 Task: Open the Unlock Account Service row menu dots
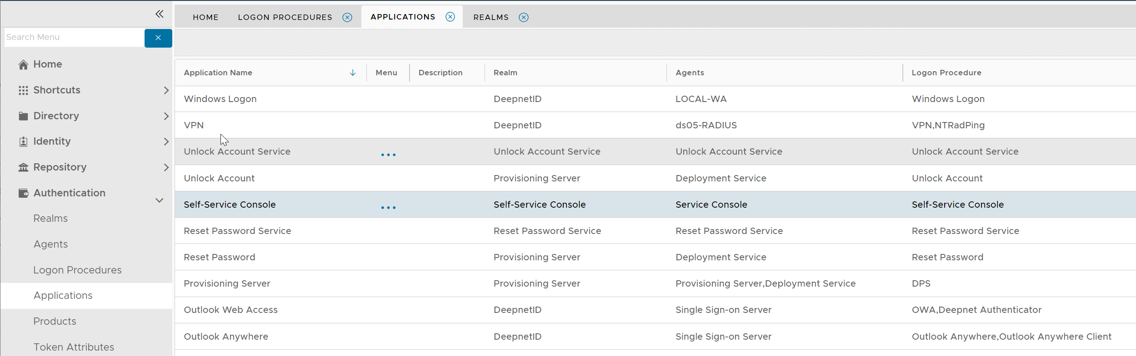(388, 155)
